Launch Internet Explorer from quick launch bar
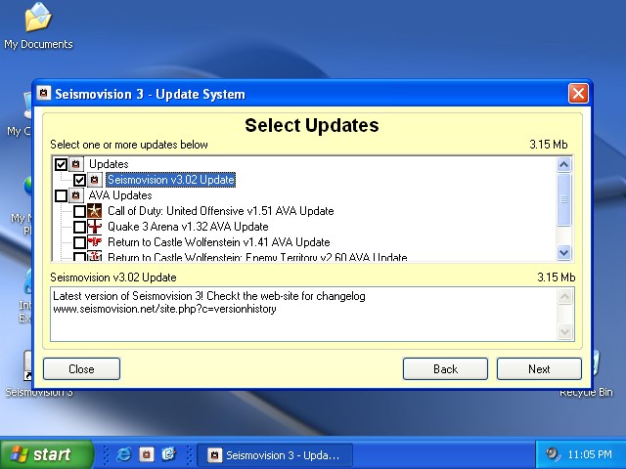626x469 pixels. (124, 454)
